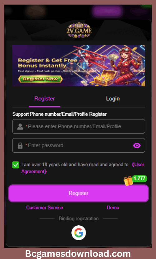The image size is (156, 259).
Task: Select the Register tab
Action: tap(45, 99)
